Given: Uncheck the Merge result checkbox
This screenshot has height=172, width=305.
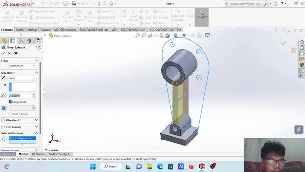Looking at the screenshot, I should [x=10, y=102].
